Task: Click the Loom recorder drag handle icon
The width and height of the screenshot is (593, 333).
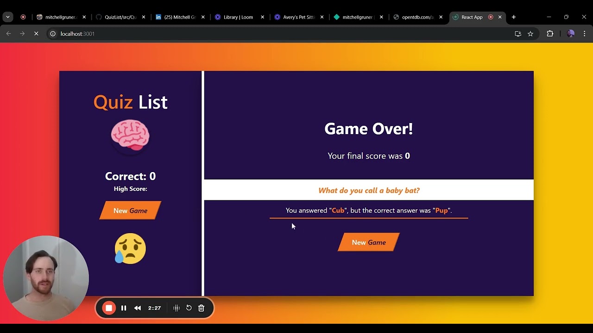Action: point(177,308)
